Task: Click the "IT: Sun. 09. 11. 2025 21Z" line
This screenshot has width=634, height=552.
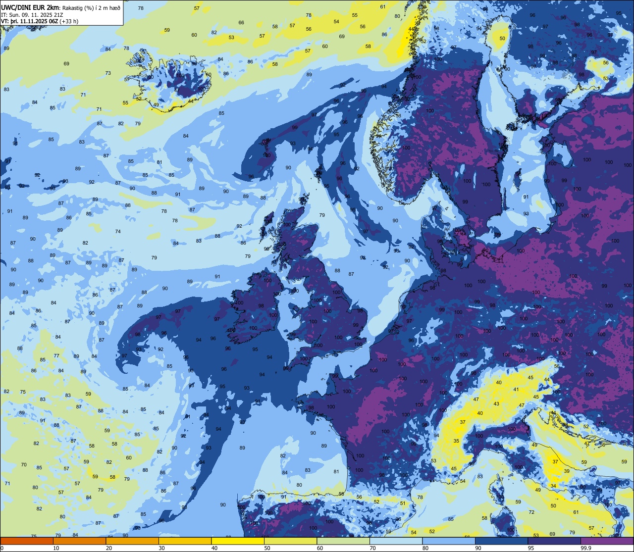Action: [x=32, y=15]
